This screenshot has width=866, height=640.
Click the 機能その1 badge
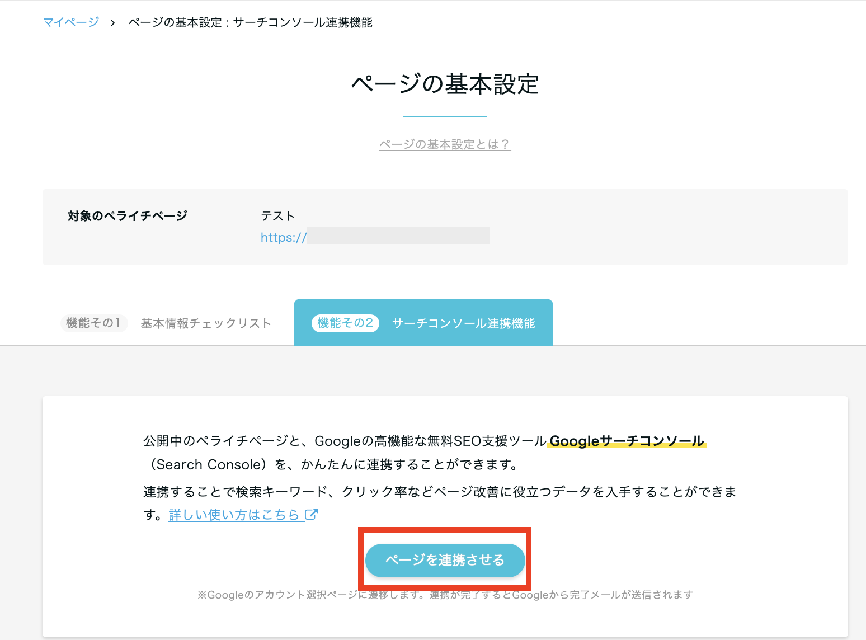pyautogui.click(x=93, y=323)
